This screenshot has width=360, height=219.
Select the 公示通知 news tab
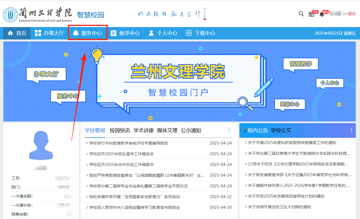[191, 130]
